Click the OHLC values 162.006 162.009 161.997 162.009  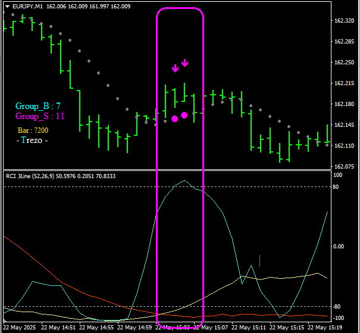click(89, 7)
